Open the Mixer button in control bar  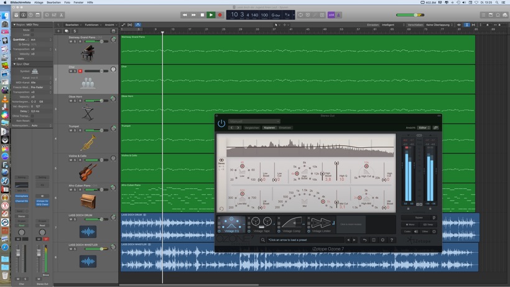pyautogui.click(x=54, y=15)
